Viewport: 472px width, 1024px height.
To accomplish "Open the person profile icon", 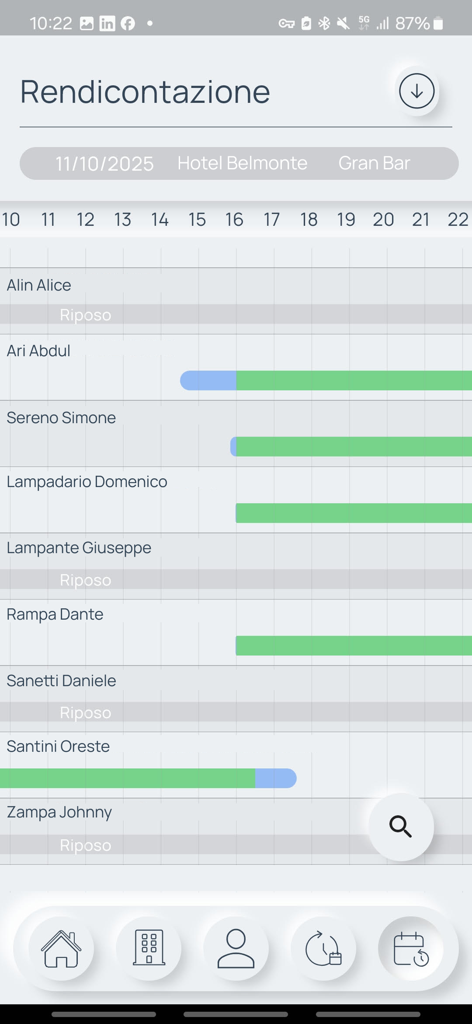I will coord(236,948).
